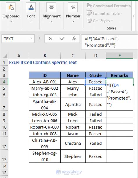The image size is (138, 178).
Task: Select the name cell 'Alex'
Action: 73,82
